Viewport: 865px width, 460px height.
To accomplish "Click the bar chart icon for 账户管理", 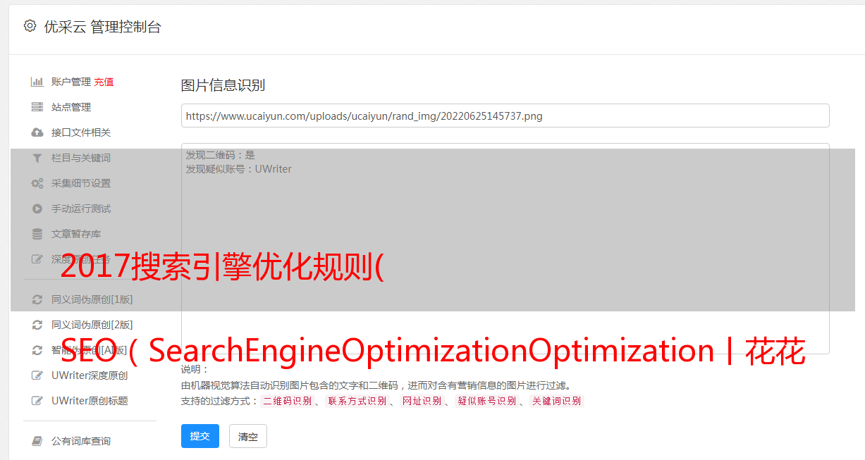I will coord(37,82).
